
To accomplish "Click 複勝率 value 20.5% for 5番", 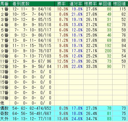I will (x=92, y=30).
